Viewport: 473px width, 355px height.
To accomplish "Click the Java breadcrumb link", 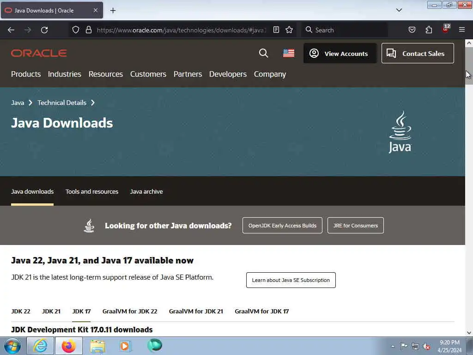I will [x=18, y=103].
